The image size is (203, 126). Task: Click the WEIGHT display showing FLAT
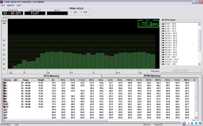pyautogui.click(x=35, y=13)
